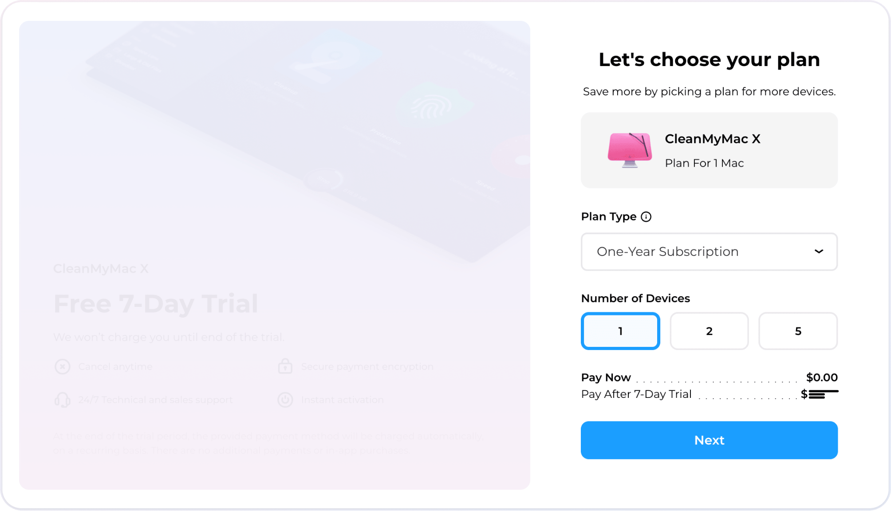Select 2 devices option
The image size is (891, 511).
click(x=709, y=331)
